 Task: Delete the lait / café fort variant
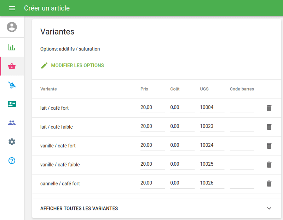pyautogui.click(x=269, y=108)
